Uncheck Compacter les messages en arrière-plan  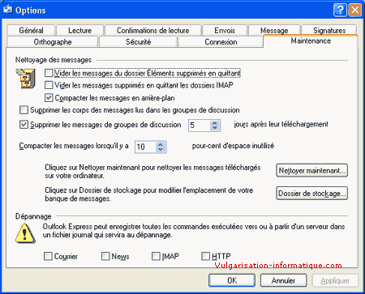click(x=49, y=97)
